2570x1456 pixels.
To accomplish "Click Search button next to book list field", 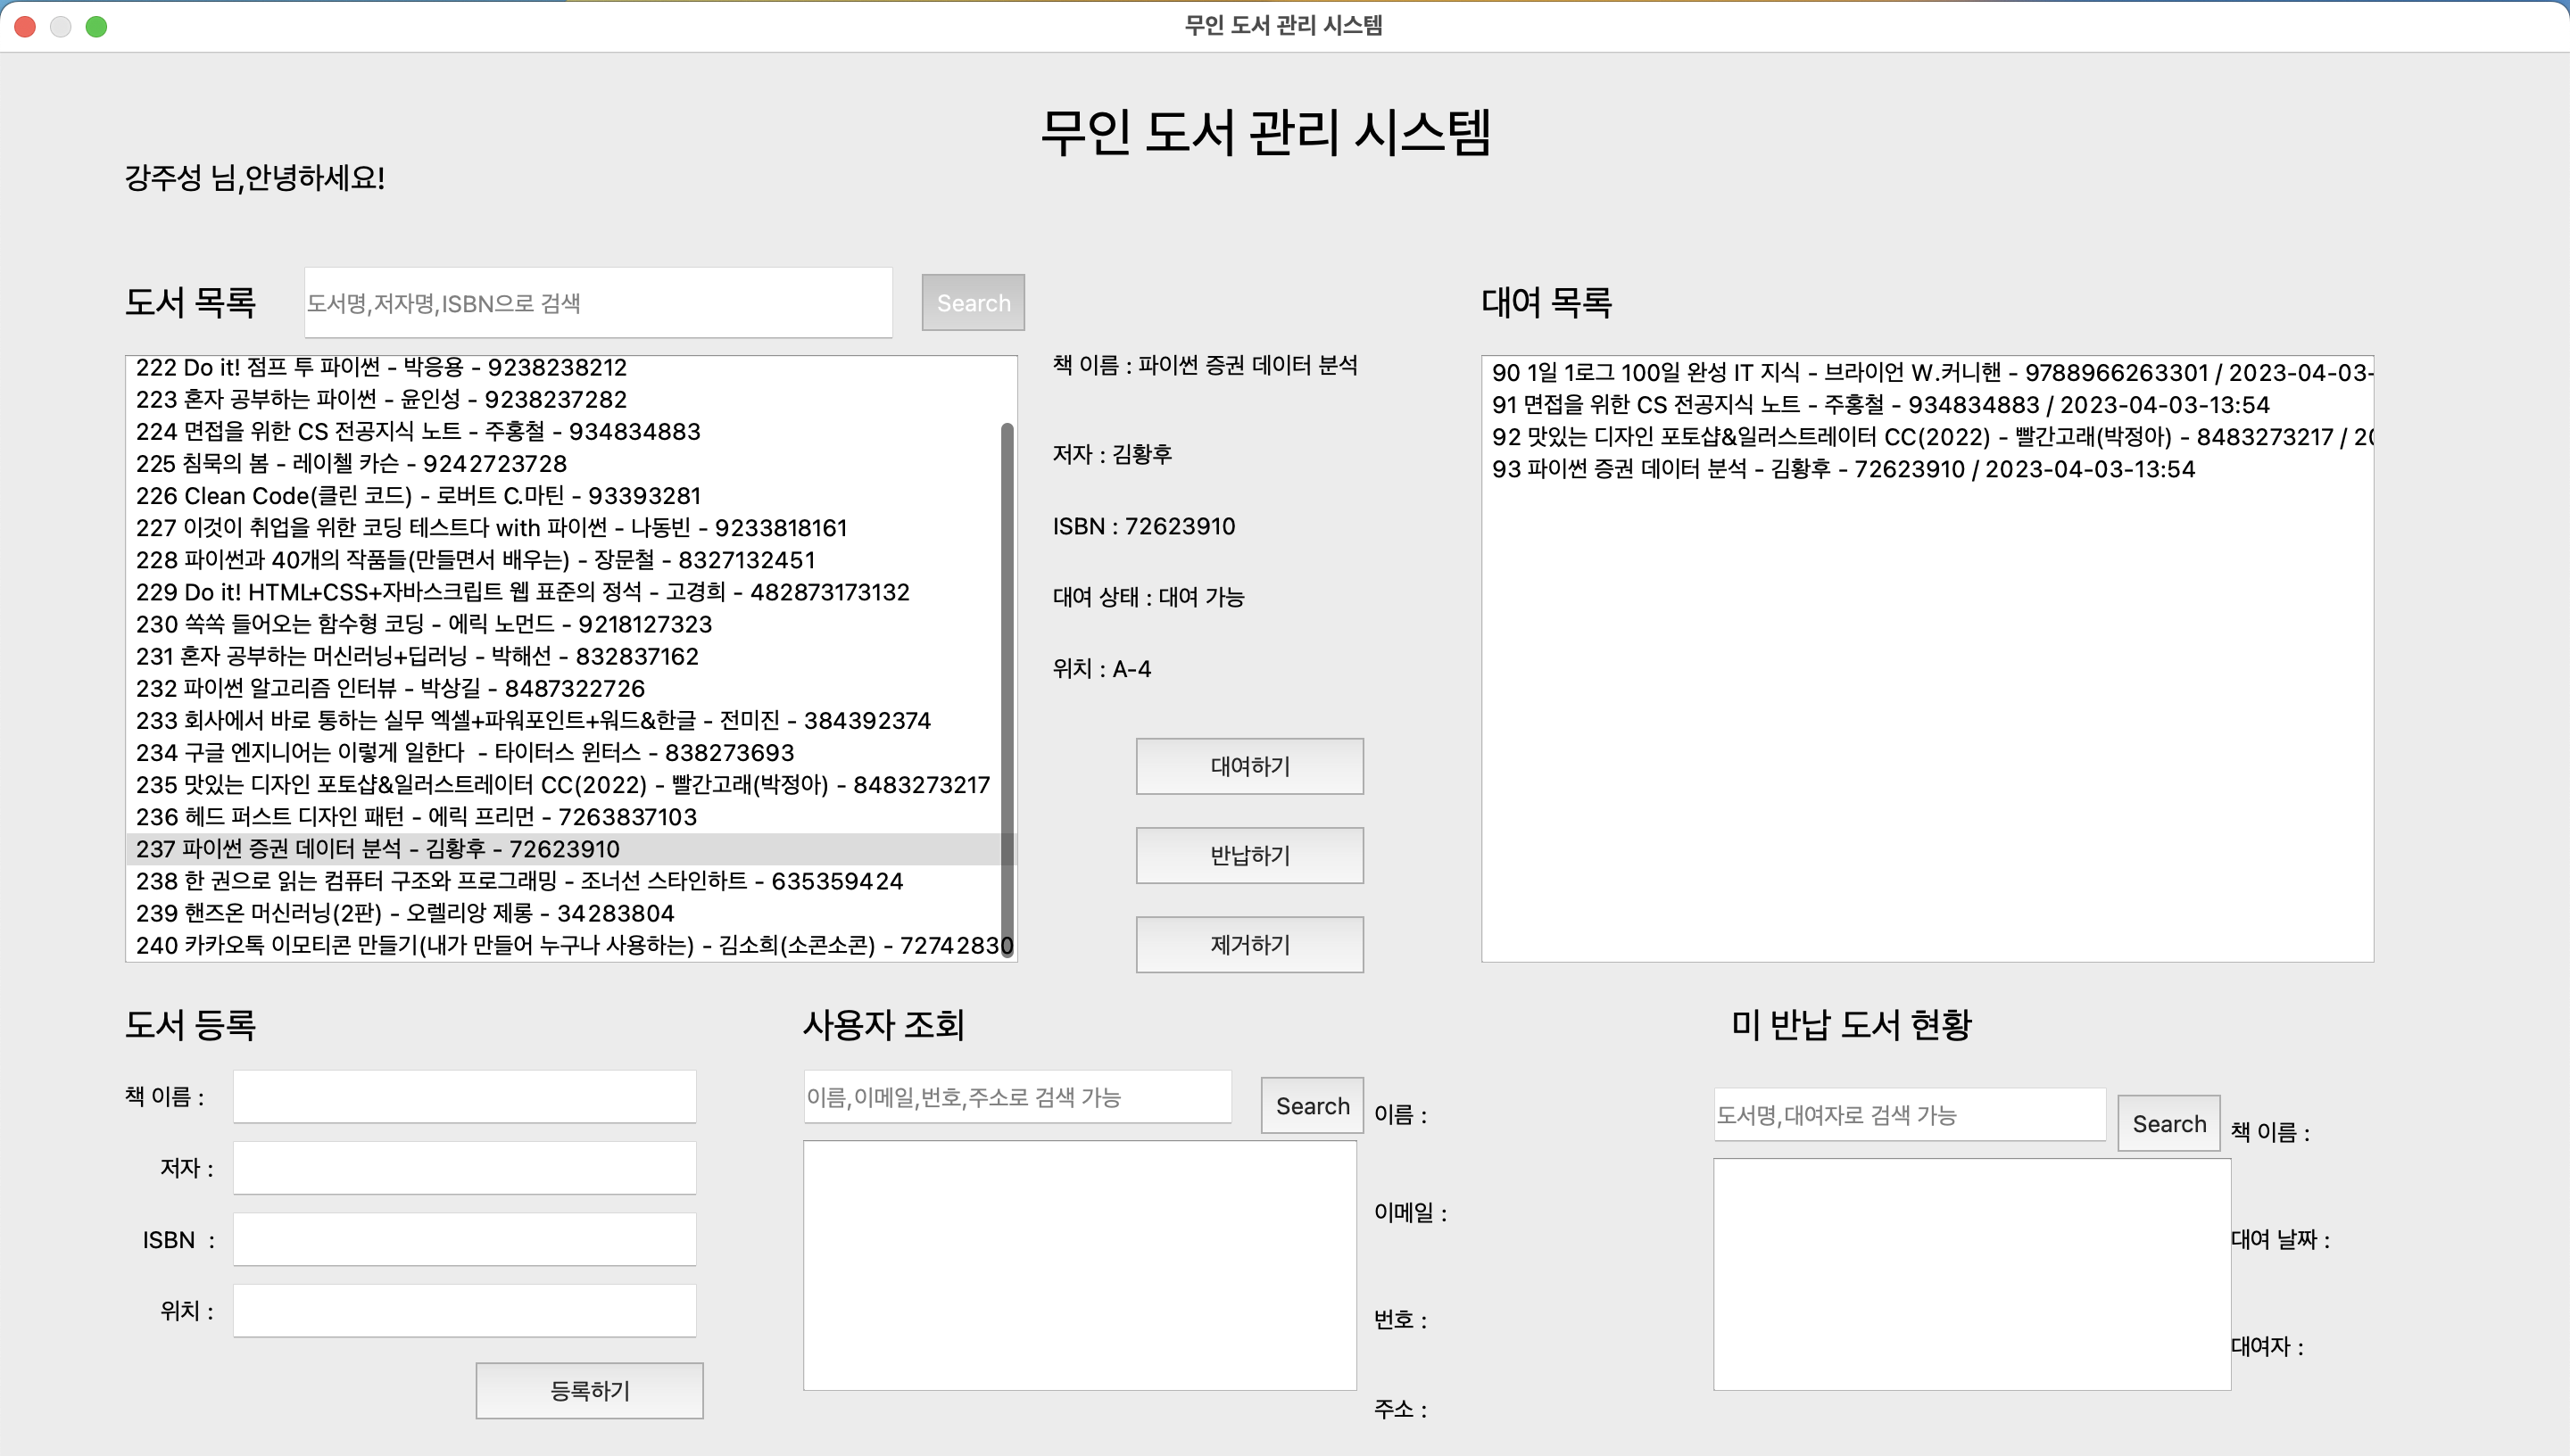I will (972, 303).
